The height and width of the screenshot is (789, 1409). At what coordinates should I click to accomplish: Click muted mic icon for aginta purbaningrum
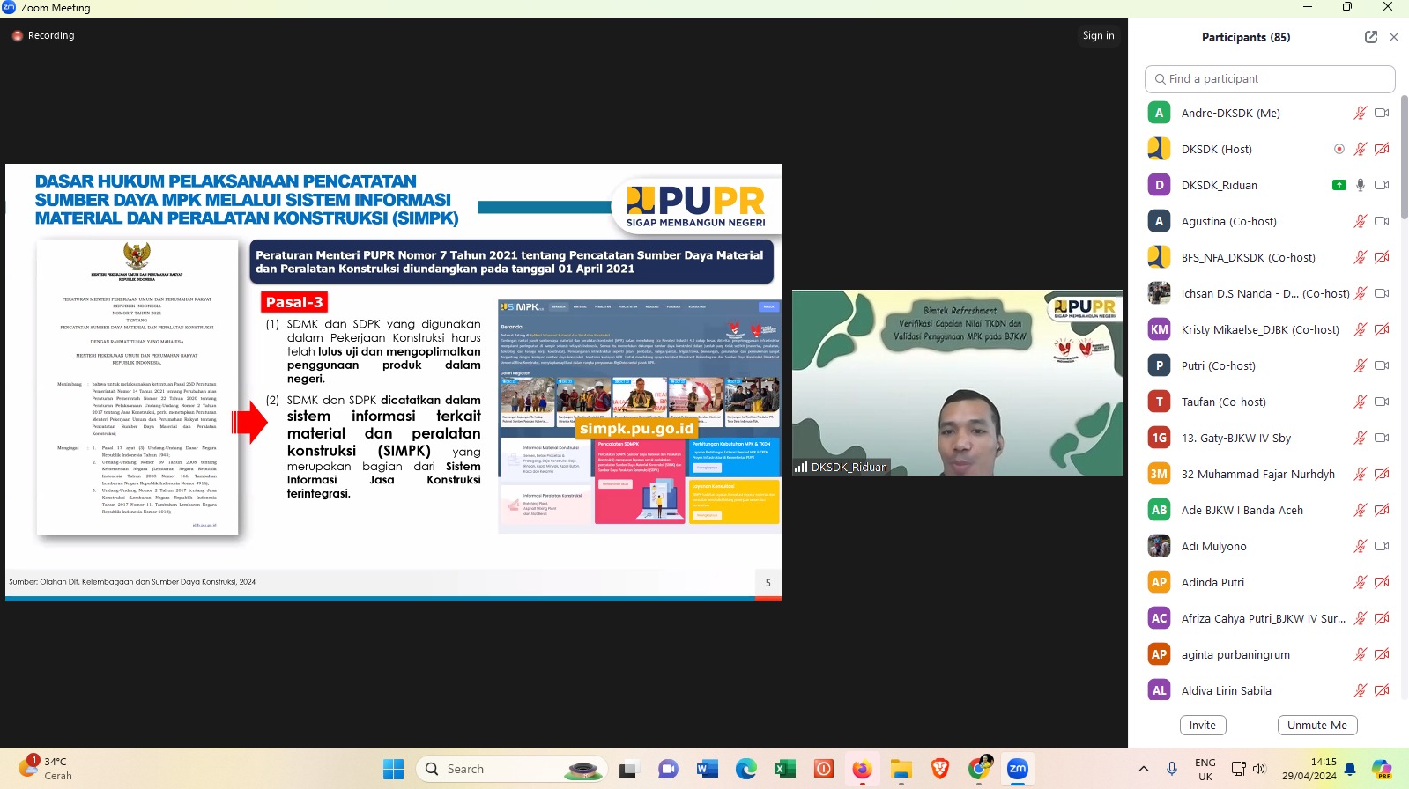1361,654
